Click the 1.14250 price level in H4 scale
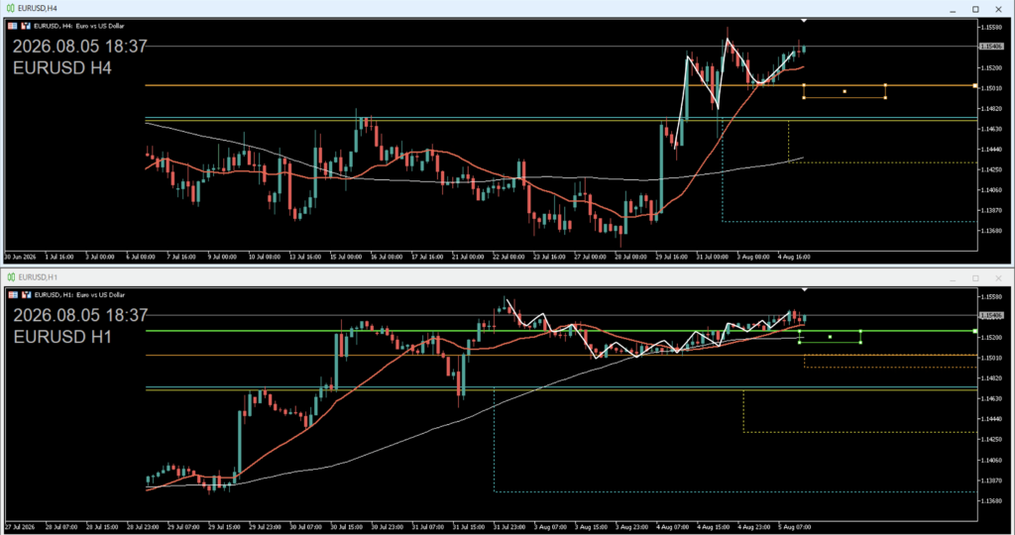The width and height of the screenshot is (1015, 535). [991, 169]
